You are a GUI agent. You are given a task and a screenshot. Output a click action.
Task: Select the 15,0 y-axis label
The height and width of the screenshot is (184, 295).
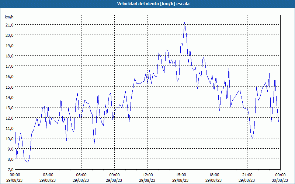(x=10, y=87)
